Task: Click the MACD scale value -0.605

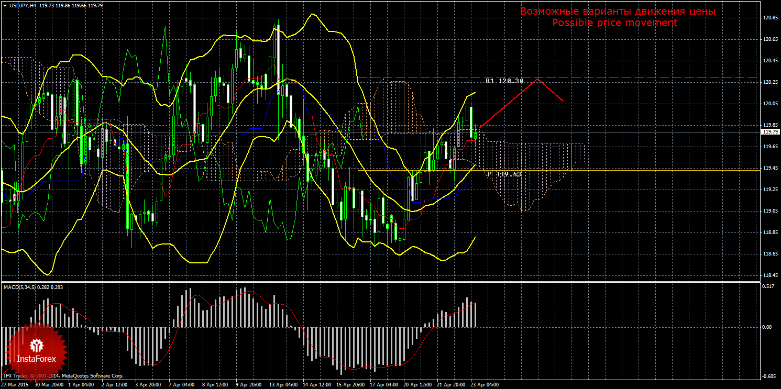Action: [769, 376]
